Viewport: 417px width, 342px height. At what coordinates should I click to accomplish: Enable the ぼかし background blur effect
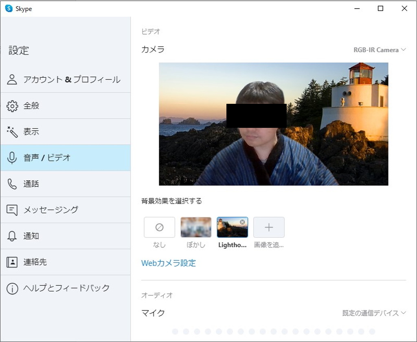tap(196, 227)
